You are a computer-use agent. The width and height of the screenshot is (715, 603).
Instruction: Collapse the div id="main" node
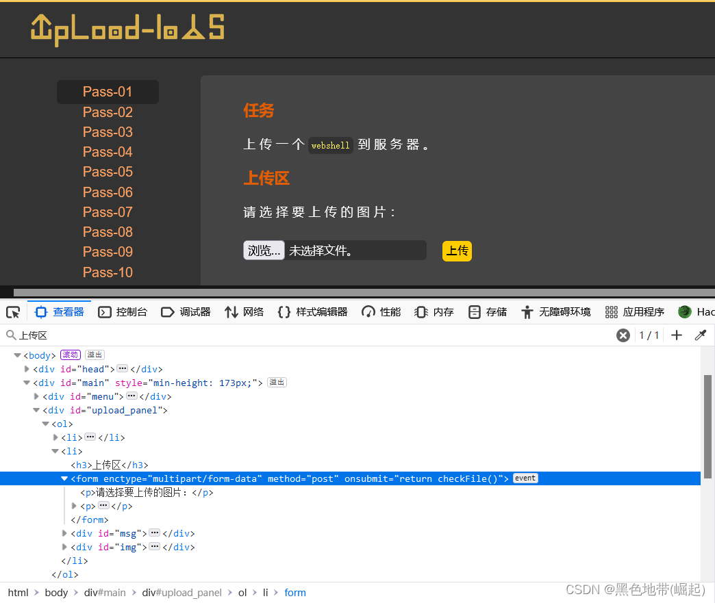coord(27,383)
